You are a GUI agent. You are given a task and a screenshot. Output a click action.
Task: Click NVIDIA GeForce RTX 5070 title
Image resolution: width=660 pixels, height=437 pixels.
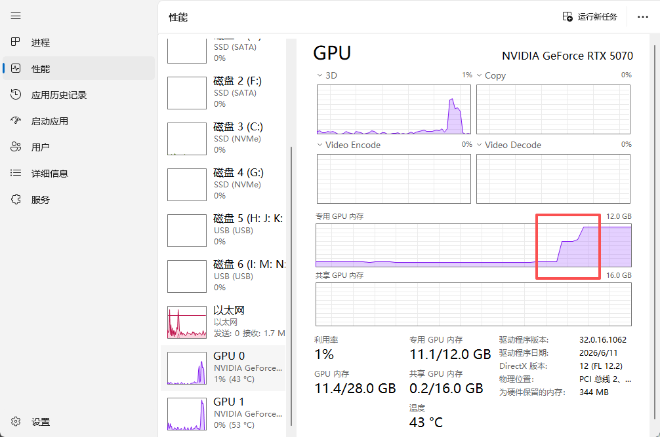tap(567, 56)
